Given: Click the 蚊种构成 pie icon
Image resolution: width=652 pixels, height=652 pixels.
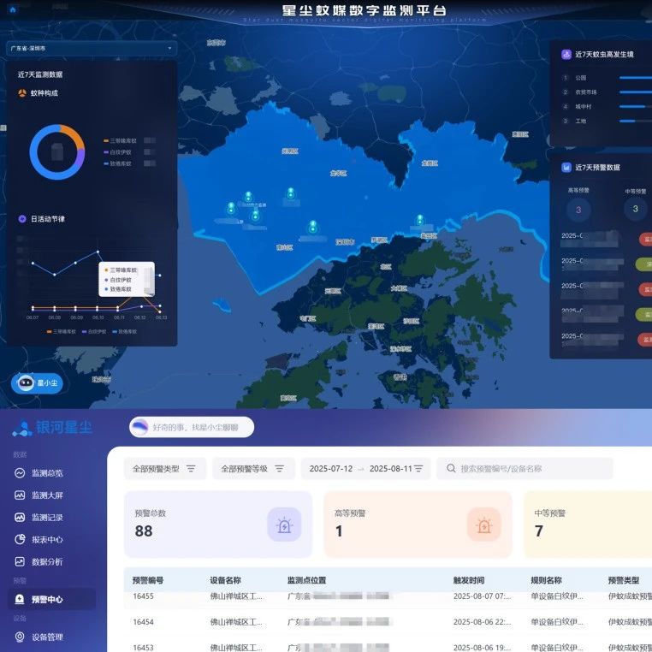Looking at the screenshot, I should click(22, 93).
